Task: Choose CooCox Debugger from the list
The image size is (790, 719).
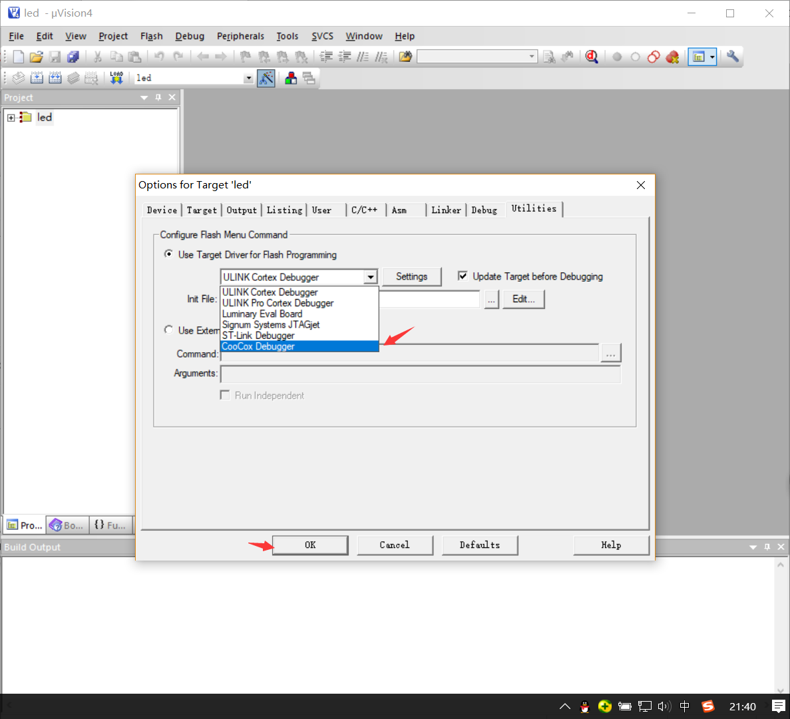Action: [299, 347]
